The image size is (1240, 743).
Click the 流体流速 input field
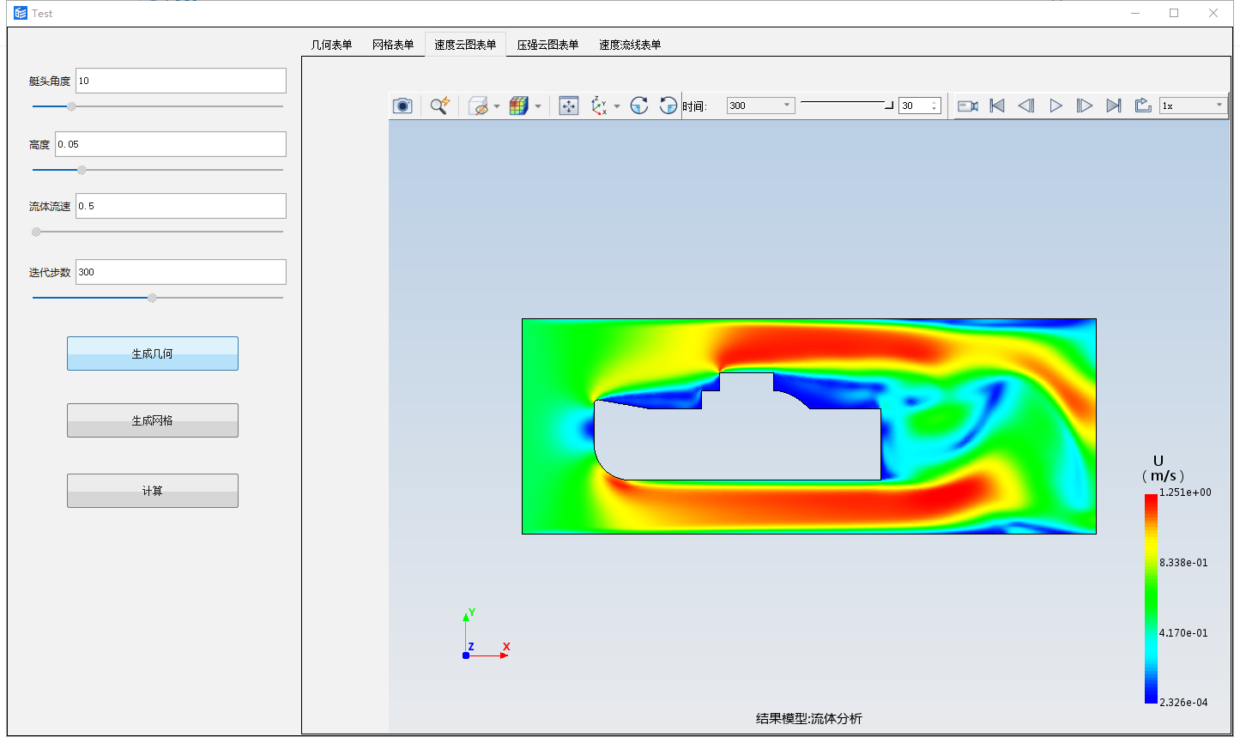click(181, 206)
